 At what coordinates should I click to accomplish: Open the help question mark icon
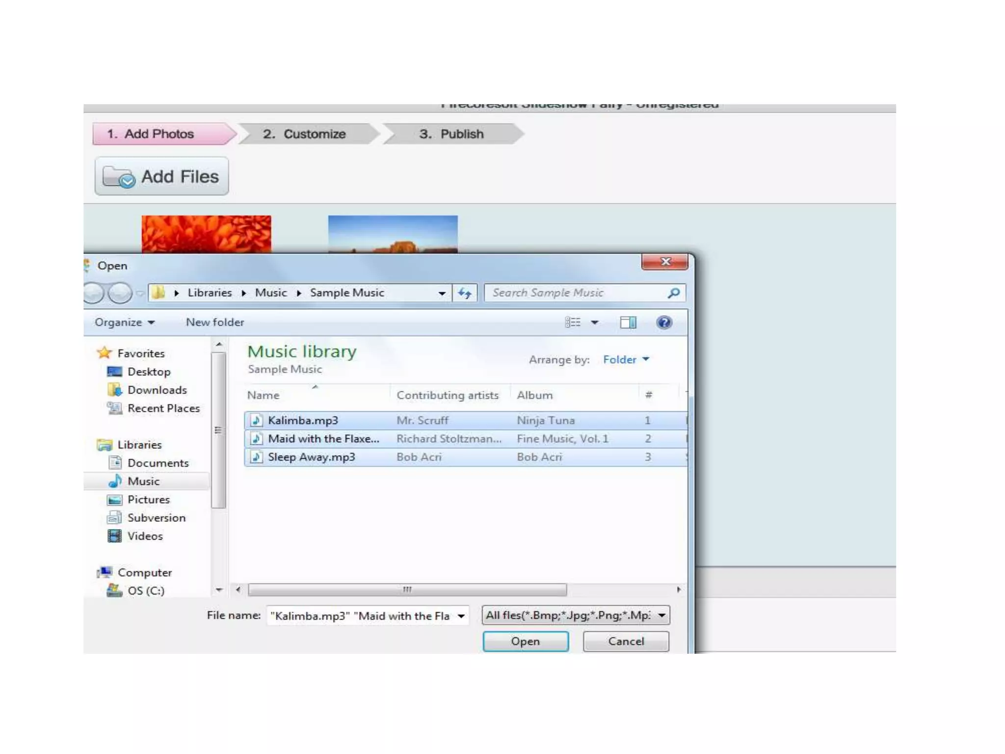click(x=663, y=323)
